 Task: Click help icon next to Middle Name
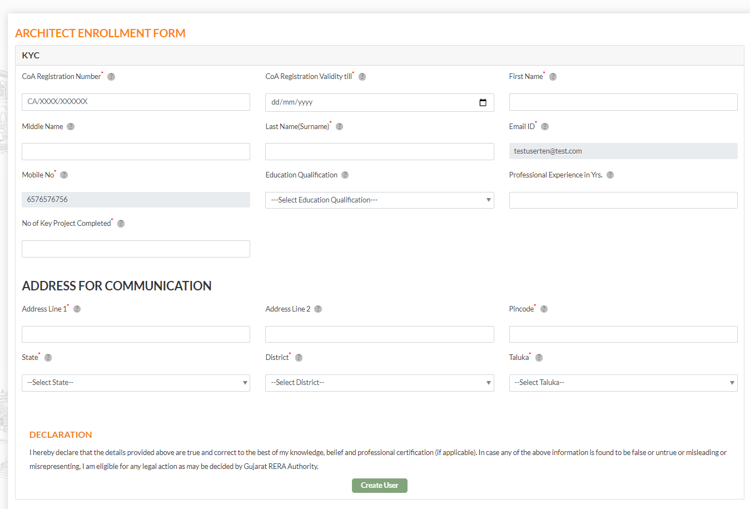[71, 127]
